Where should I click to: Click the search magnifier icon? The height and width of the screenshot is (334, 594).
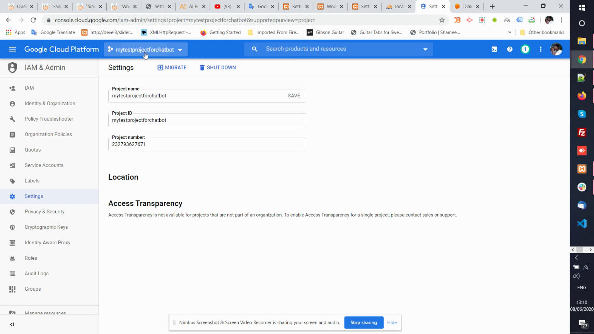[254, 49]
